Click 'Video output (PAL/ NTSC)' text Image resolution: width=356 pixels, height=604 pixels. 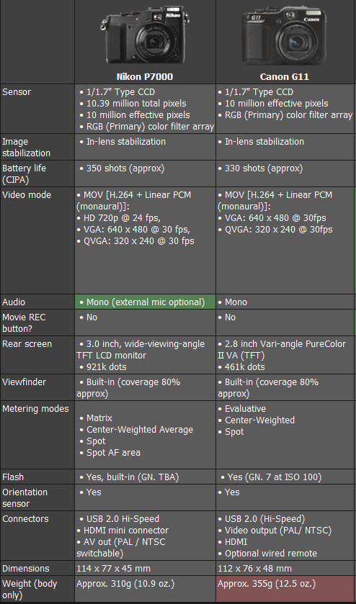pos(278,530)
